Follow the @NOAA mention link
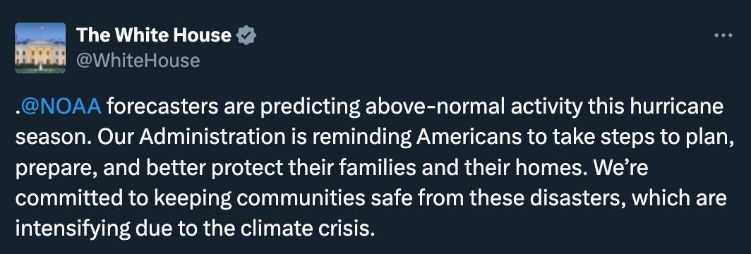 [61, 107]
